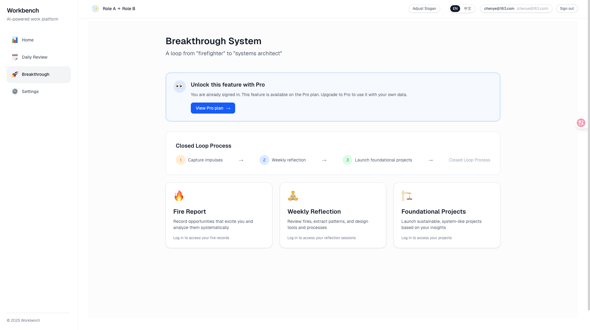This screenshot has width=590, height=330.
Task: Click the View Pro plan button
Action: coord(213,108)
